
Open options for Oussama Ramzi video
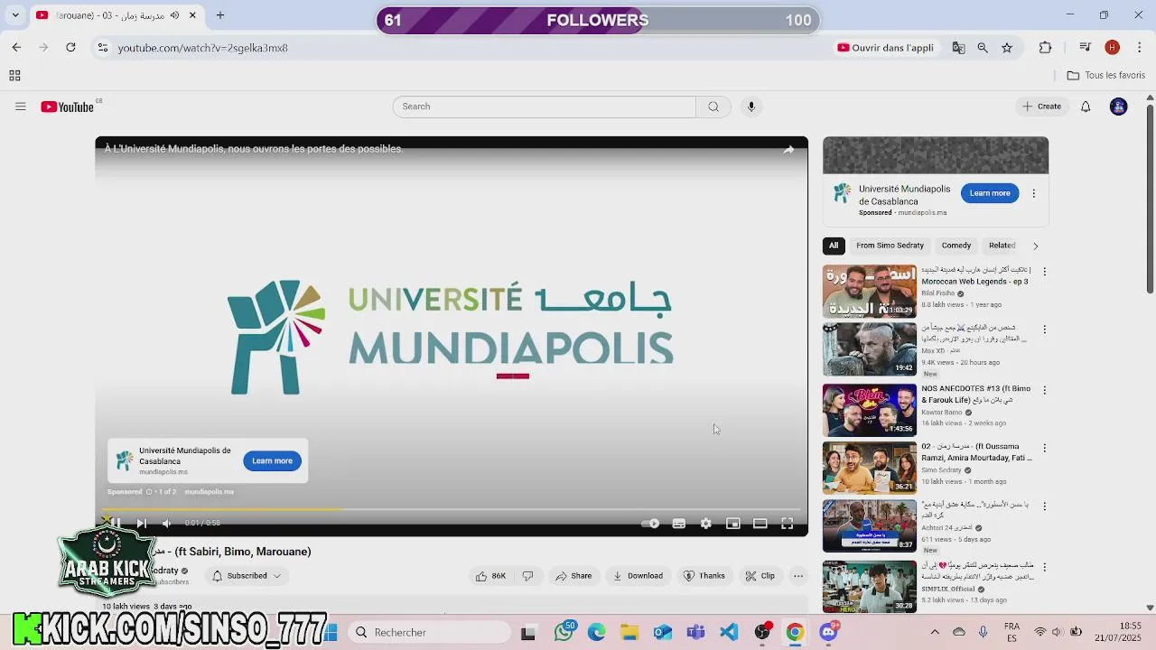(1044, 448)
